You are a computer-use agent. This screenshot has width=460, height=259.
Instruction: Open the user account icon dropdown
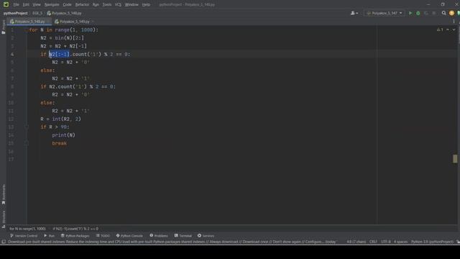pos(354,13)
